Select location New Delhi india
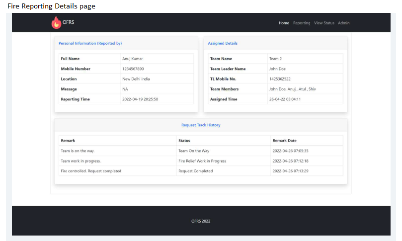 [136, 79]
